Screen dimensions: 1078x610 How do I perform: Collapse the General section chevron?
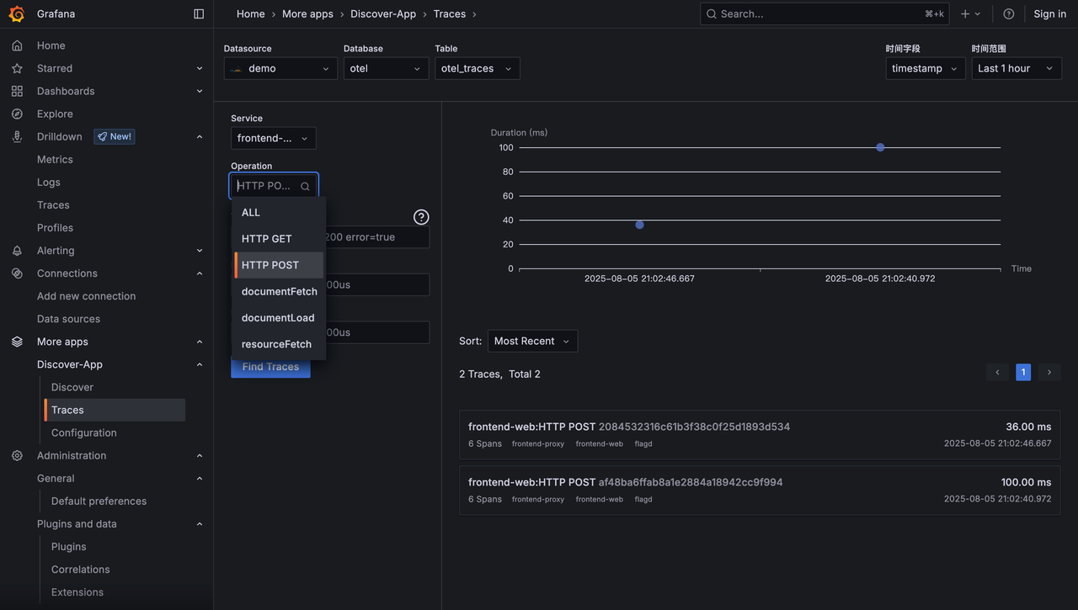200,478
